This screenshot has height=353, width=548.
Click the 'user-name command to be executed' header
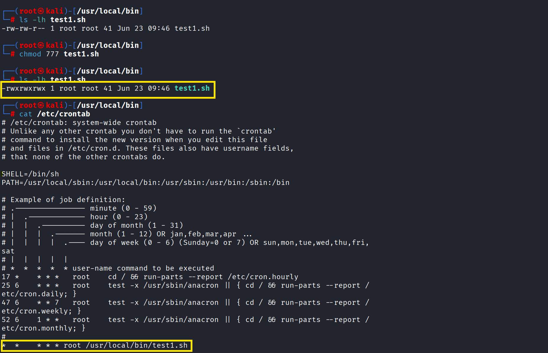click(143, 268)
